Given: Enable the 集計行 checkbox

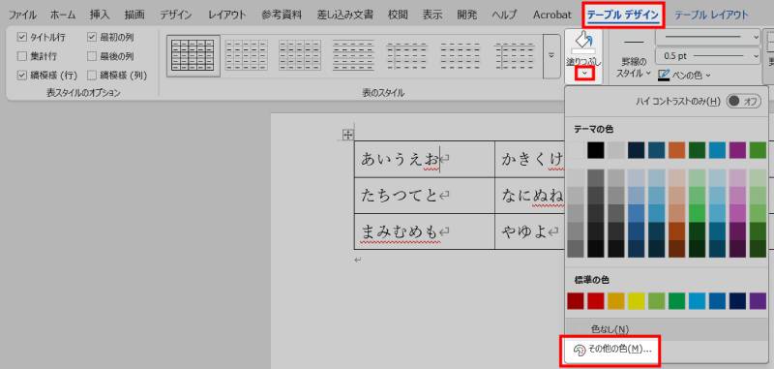Looking at the screenshot, I should point(21,56).
